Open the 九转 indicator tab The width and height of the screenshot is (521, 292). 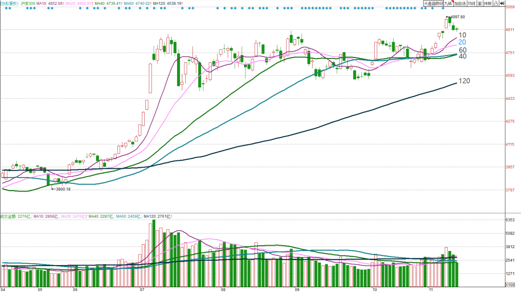(449, 3)
